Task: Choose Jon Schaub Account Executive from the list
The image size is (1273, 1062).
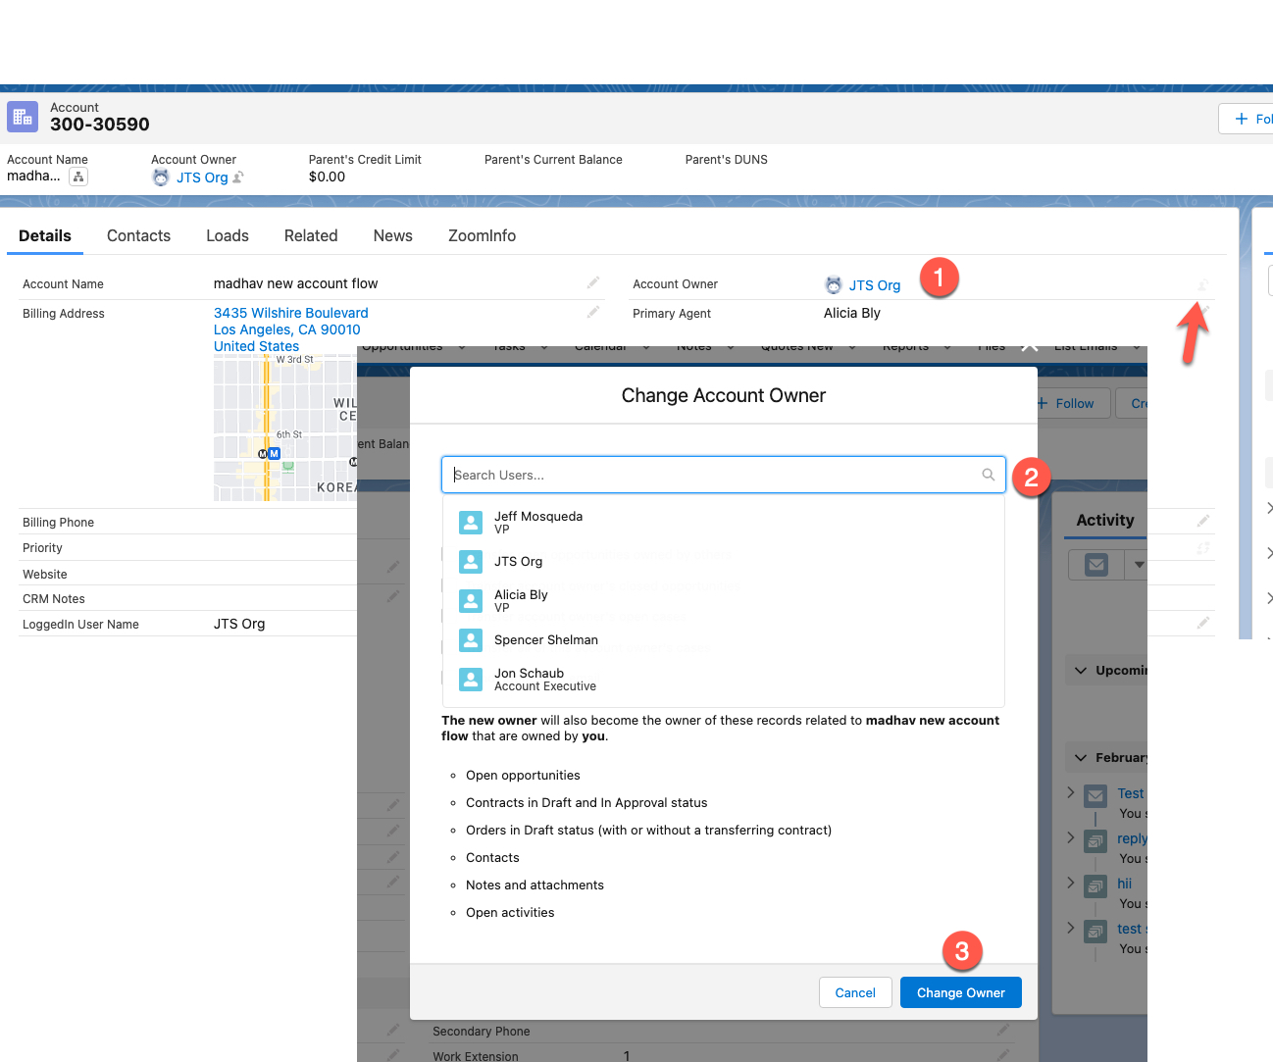Action: click(x=724, y=680)
